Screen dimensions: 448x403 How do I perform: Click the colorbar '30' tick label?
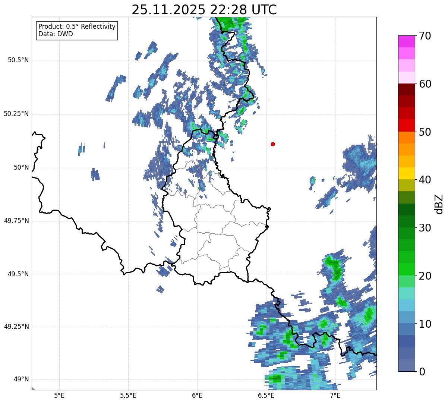425,228
